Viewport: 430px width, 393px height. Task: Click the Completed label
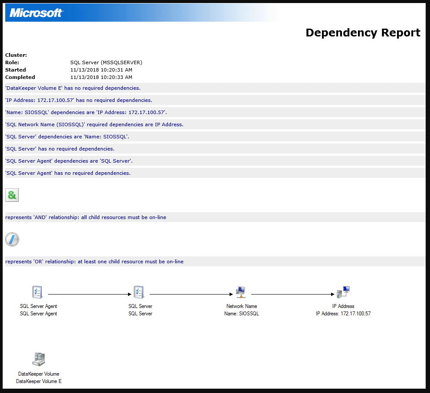pos(20,77)
